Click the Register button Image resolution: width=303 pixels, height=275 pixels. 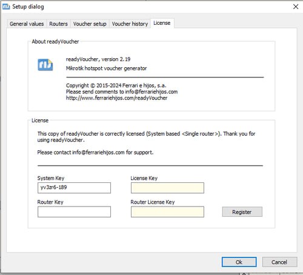click(x=242, y=212)
